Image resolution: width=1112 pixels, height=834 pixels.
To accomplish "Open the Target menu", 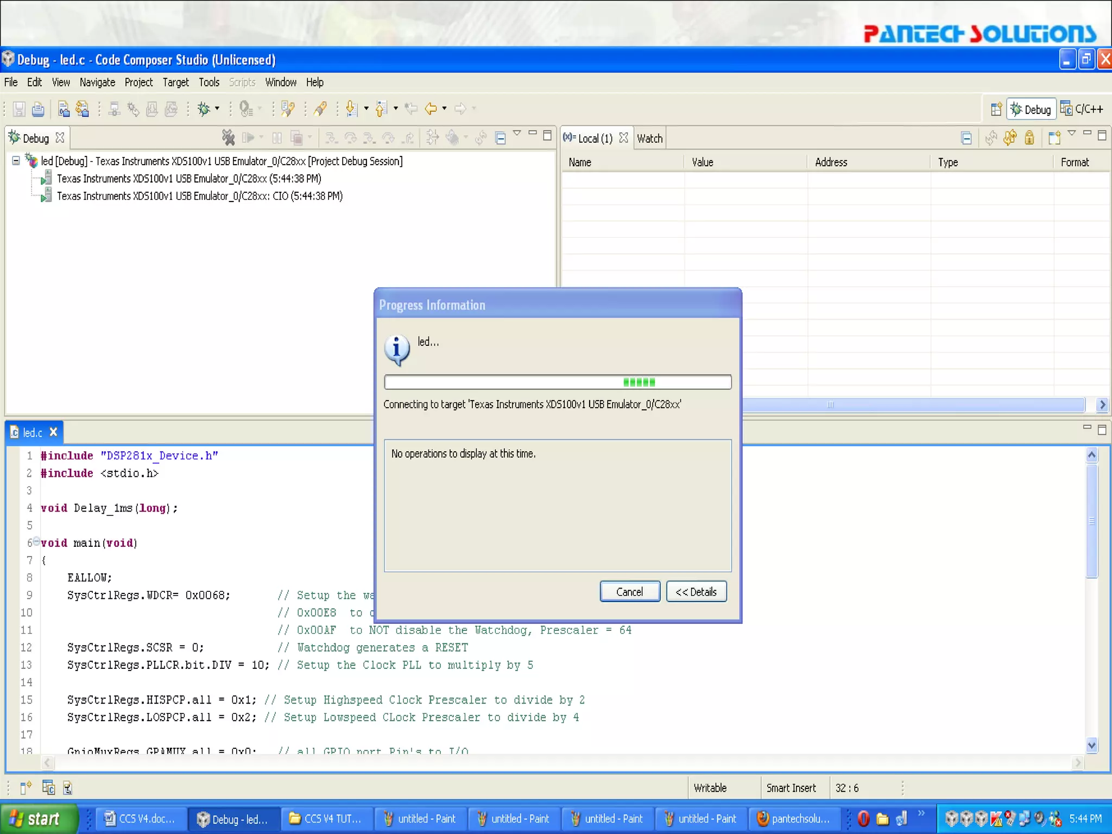I will pyautogui.click(x=175, y=83).
